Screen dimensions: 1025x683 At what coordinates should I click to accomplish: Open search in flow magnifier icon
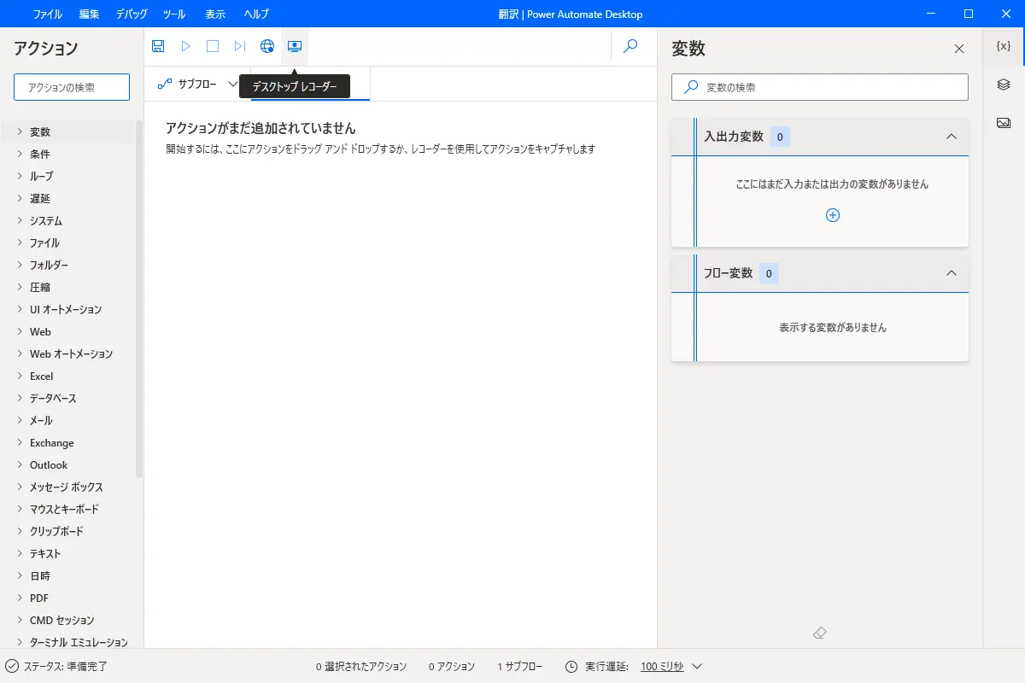[x=630, y=46]
